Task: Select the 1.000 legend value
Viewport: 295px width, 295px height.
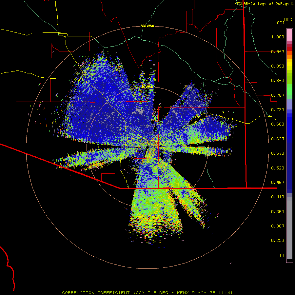Action: pos(278,37)
